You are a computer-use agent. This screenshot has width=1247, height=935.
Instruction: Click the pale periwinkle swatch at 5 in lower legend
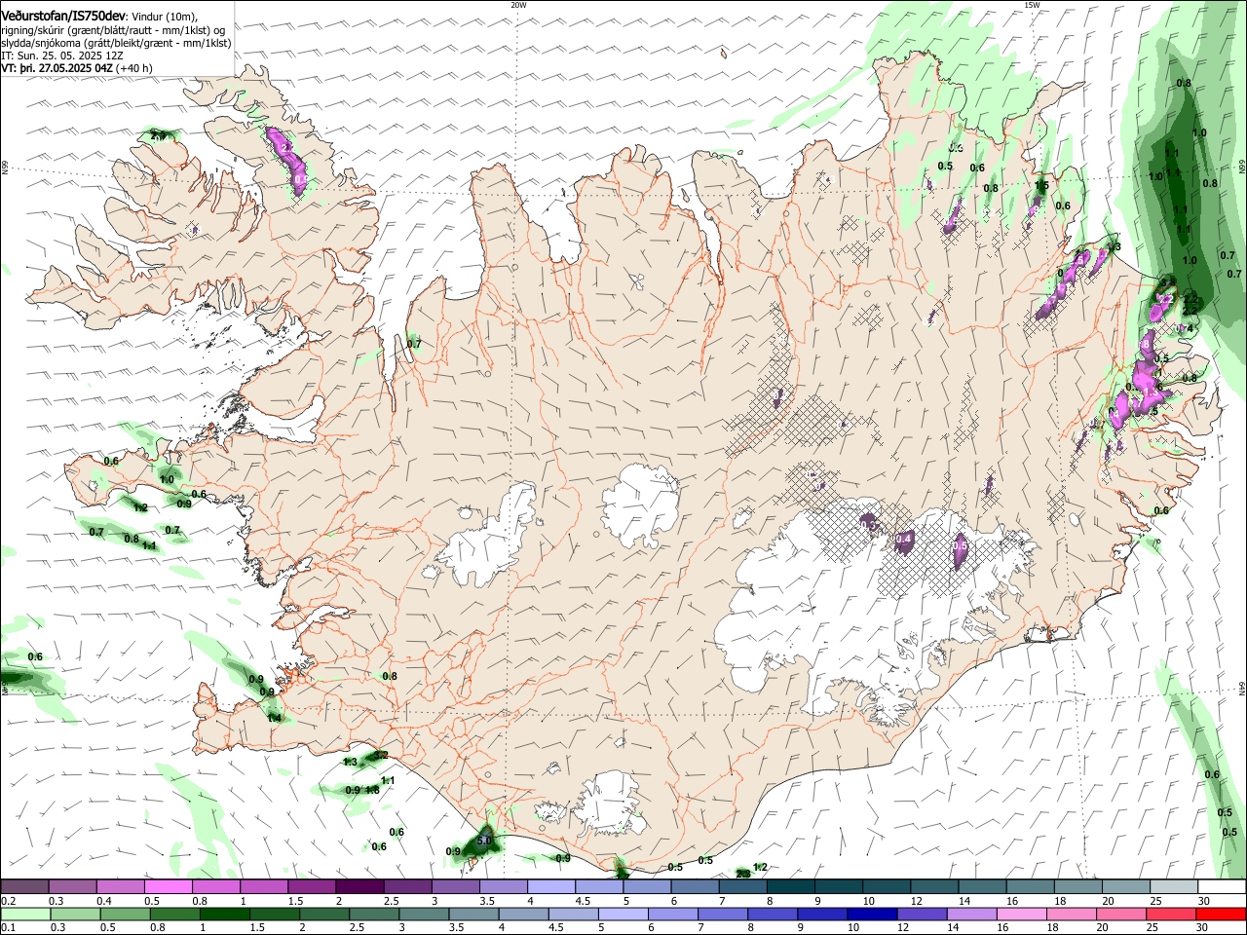click(x=623, y=914)
